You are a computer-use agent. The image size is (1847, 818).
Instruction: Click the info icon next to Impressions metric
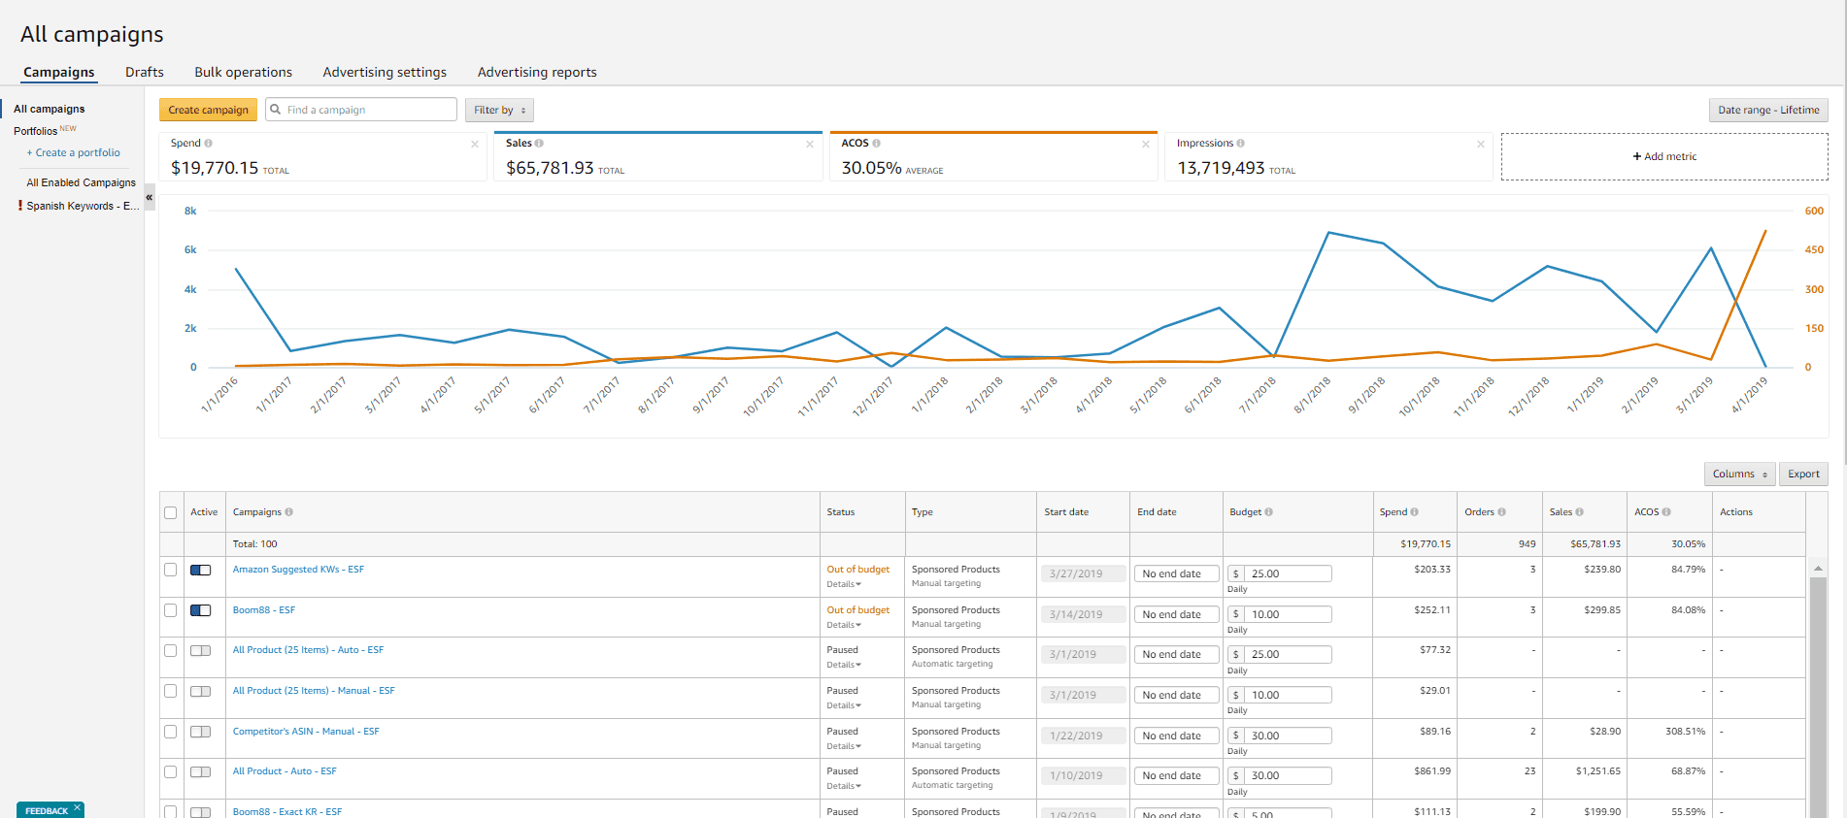point(1240,144)
